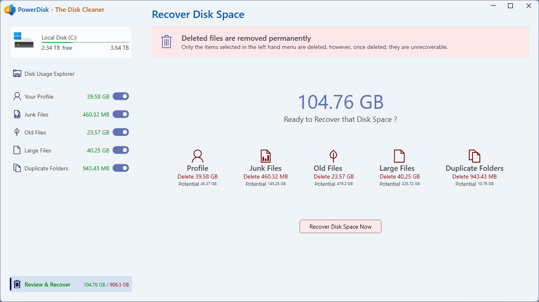Open the Large Files sidebar section
This screenshot has width=539, height=302.
38,150
